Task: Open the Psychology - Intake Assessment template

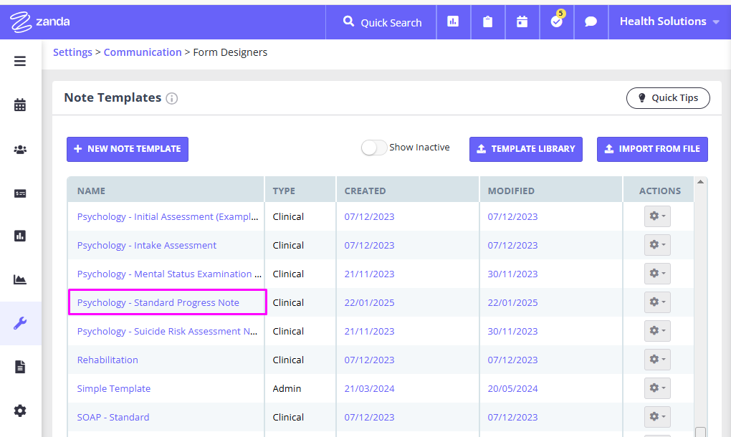Action: click(146, 245)
